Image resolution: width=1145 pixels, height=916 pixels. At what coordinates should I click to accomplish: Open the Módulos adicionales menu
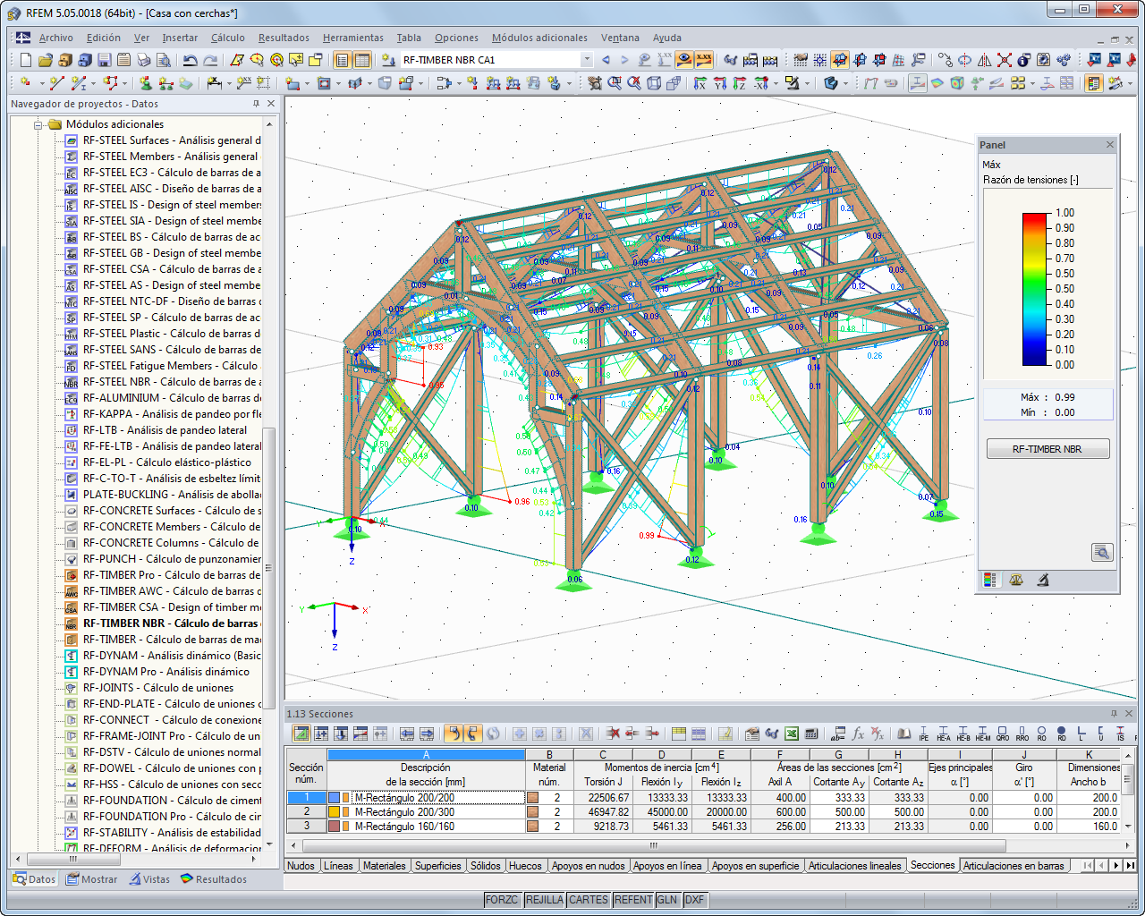click(x=539, y=38)
